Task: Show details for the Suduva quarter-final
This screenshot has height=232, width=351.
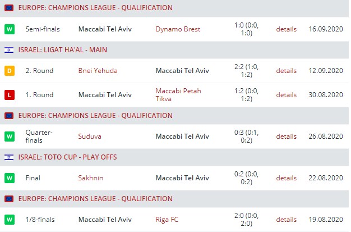Action: pyautogui.click(x=286, y=137)
